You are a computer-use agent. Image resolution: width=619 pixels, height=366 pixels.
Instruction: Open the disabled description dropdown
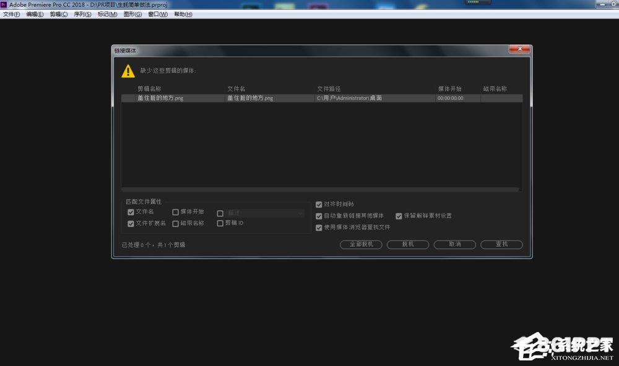[266, 213]
